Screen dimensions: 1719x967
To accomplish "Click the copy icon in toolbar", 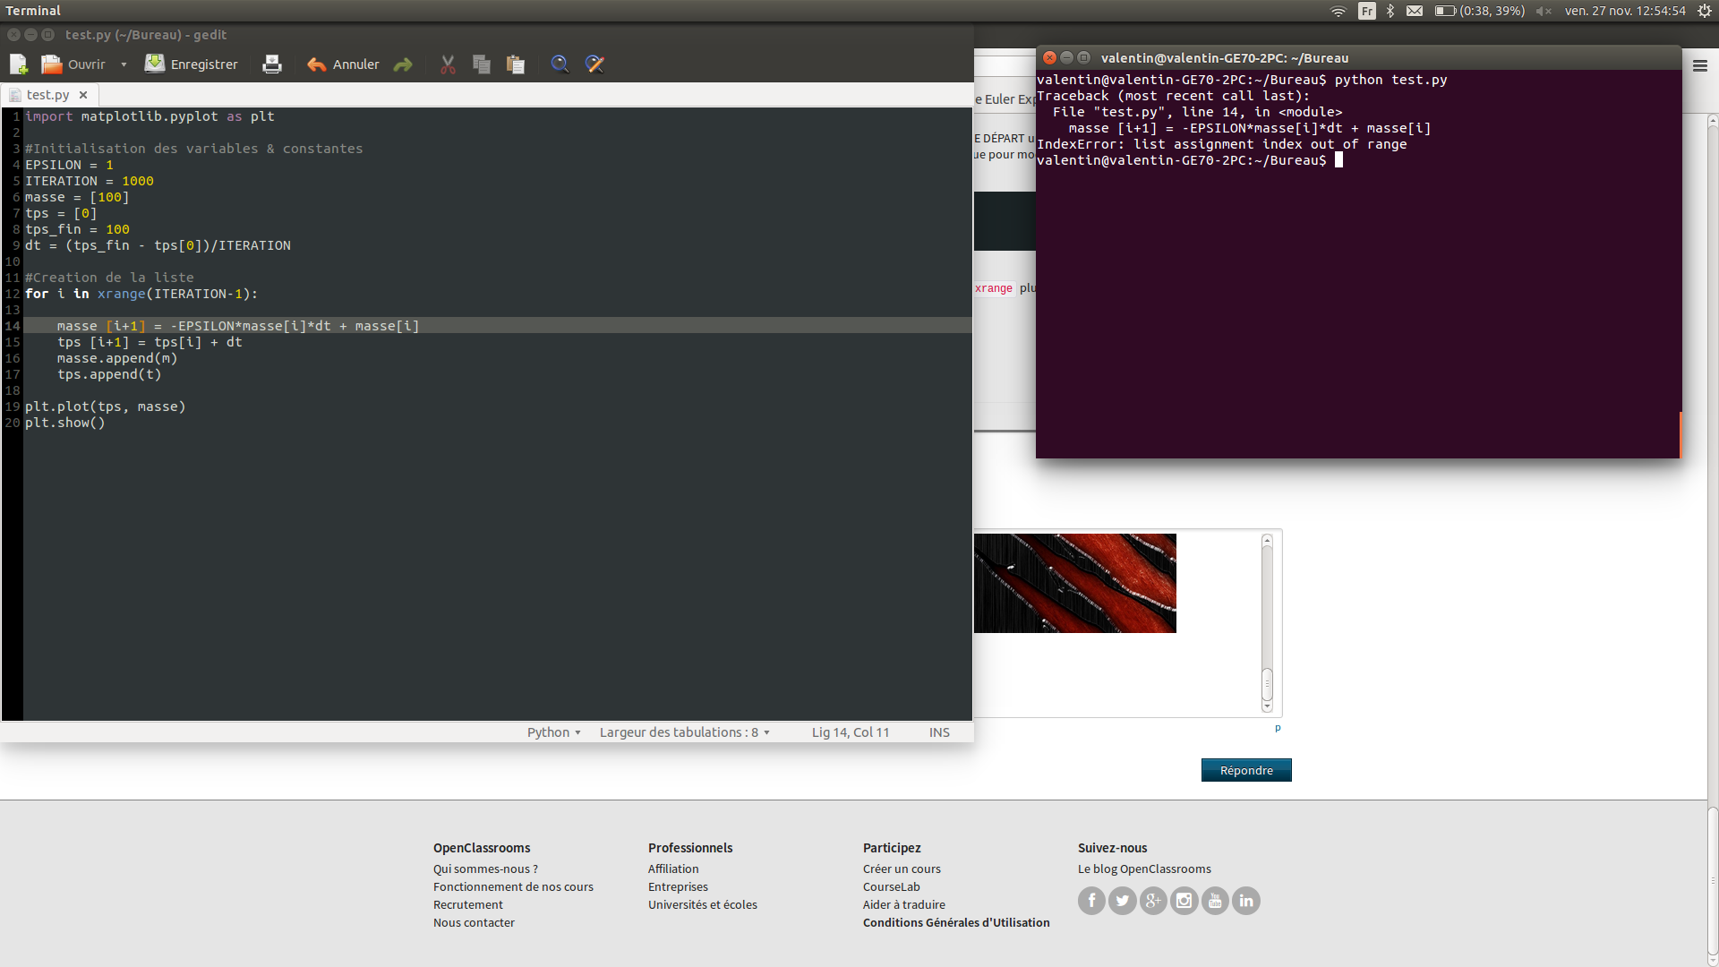I will (x=482, y=64).
